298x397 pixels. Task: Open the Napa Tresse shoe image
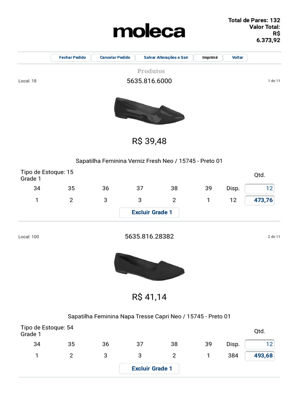pyautogui.click(x=149, y=266)
